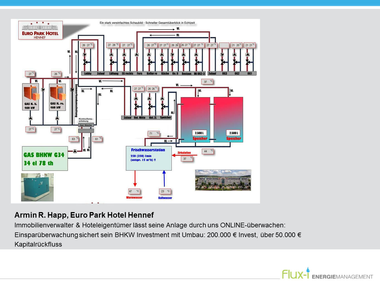380x285 pixels.
Task: Click the diagram title 'Ein stark vereinfachtes Schaubild'
Action: pyautogui.click(x=147, y=23)
